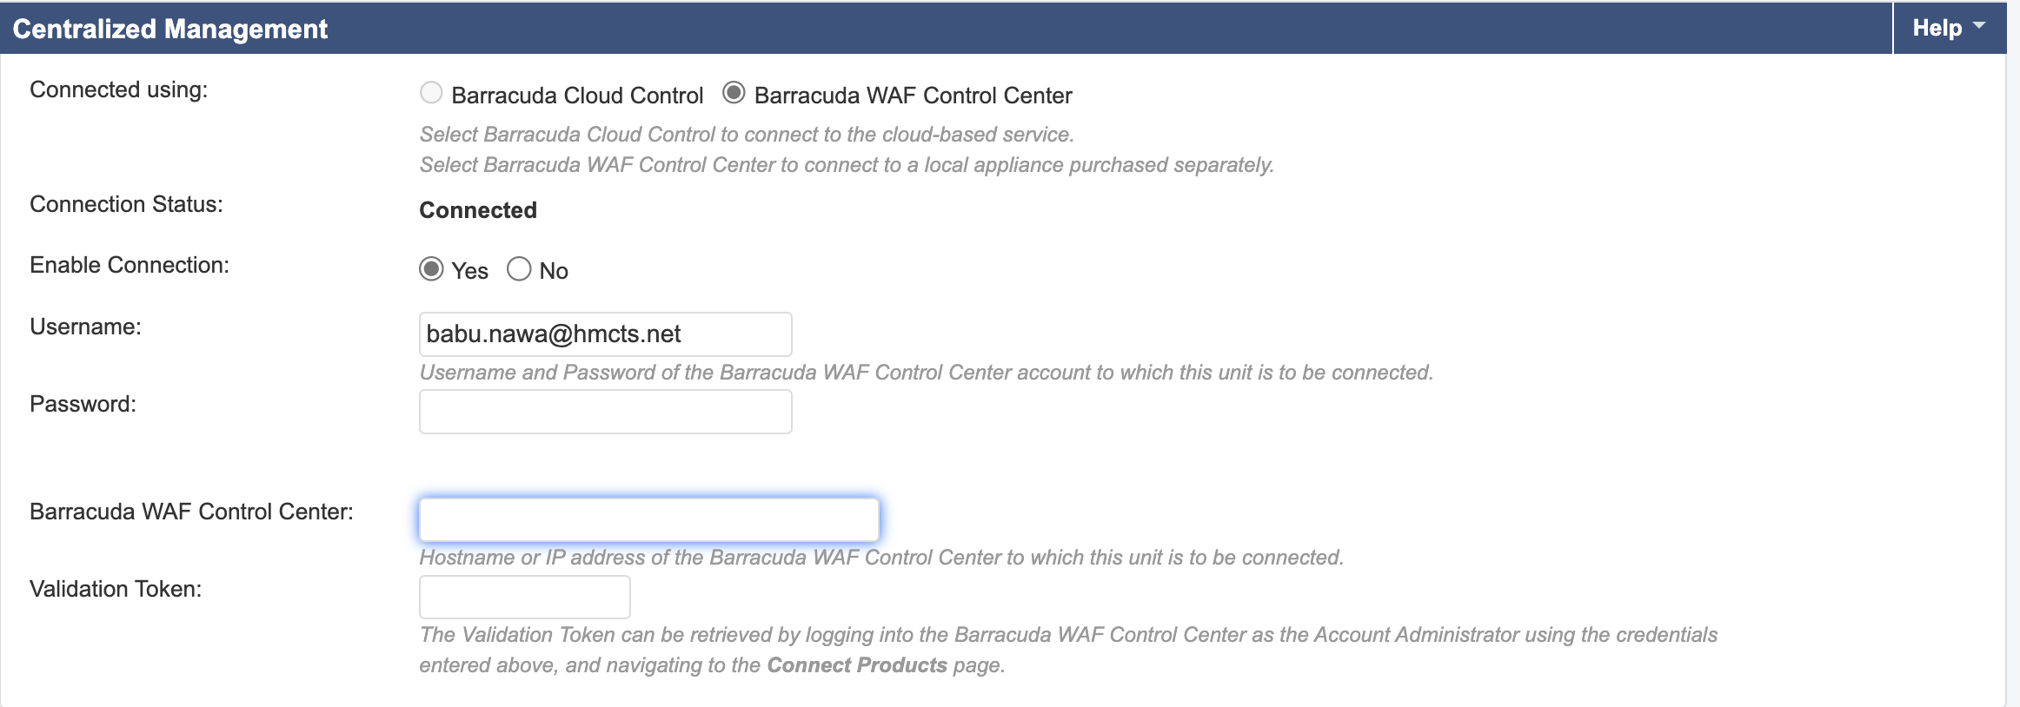Image resolution: width=2020 pixels, height=707 pixels.
Task: Click the bold Connected status text
Action: coord(478,210)
